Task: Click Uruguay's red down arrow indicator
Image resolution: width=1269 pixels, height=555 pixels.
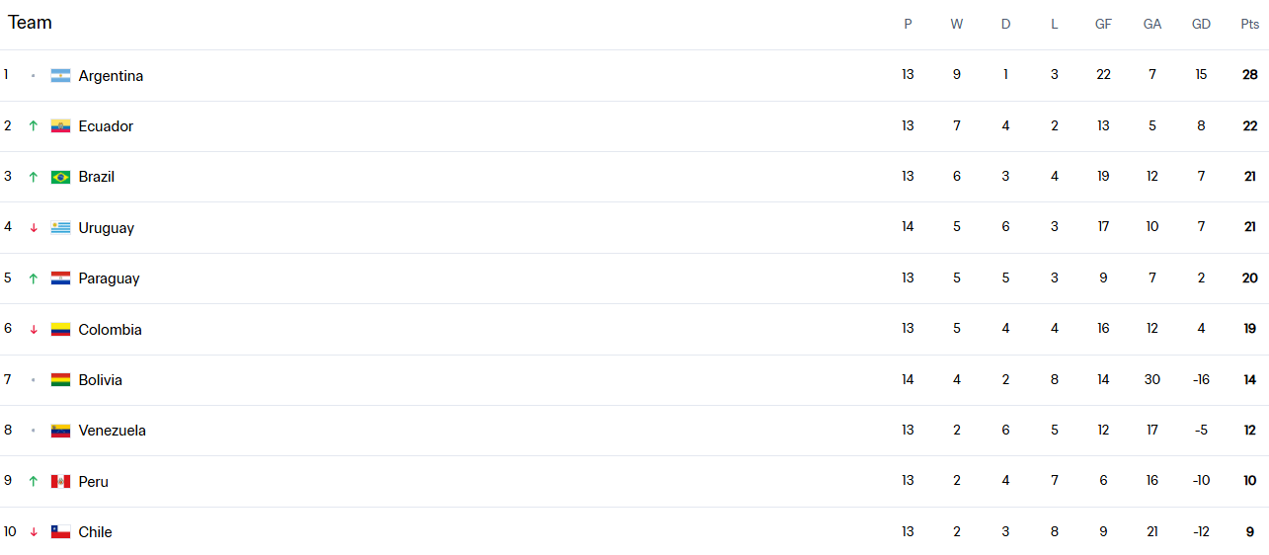Action: tap(33, 228)
